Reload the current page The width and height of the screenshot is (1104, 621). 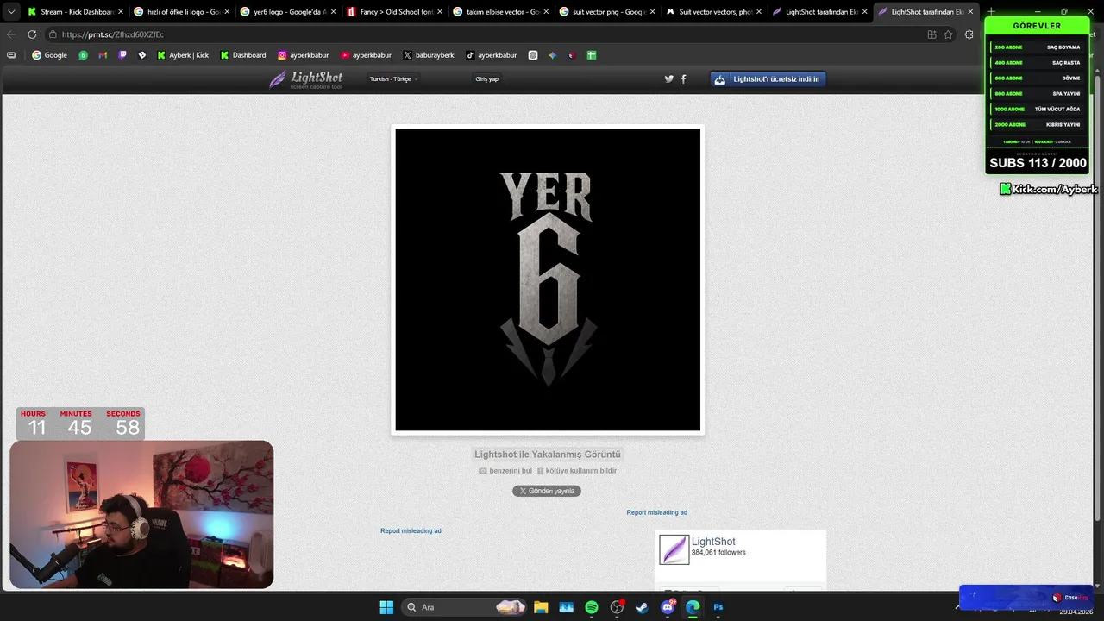pos(32,34)
